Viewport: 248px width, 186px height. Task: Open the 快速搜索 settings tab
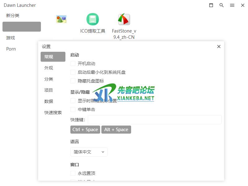coord(53,113)
